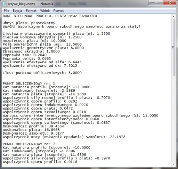Open the Format menu

31,11
